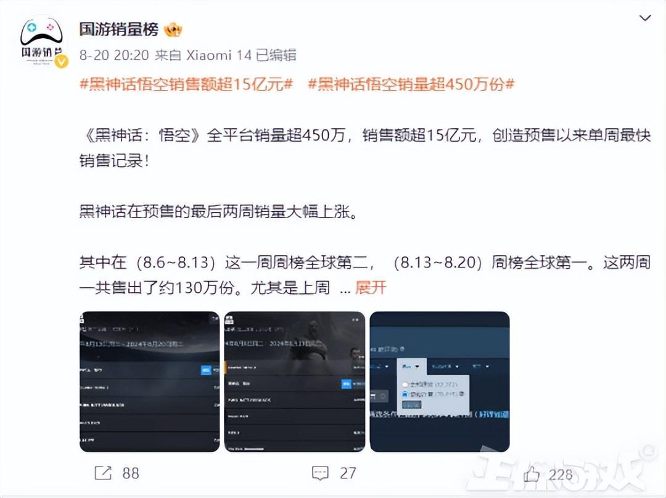View first attached Steam chart image
The image size is (666, 498).
(149, 382)
